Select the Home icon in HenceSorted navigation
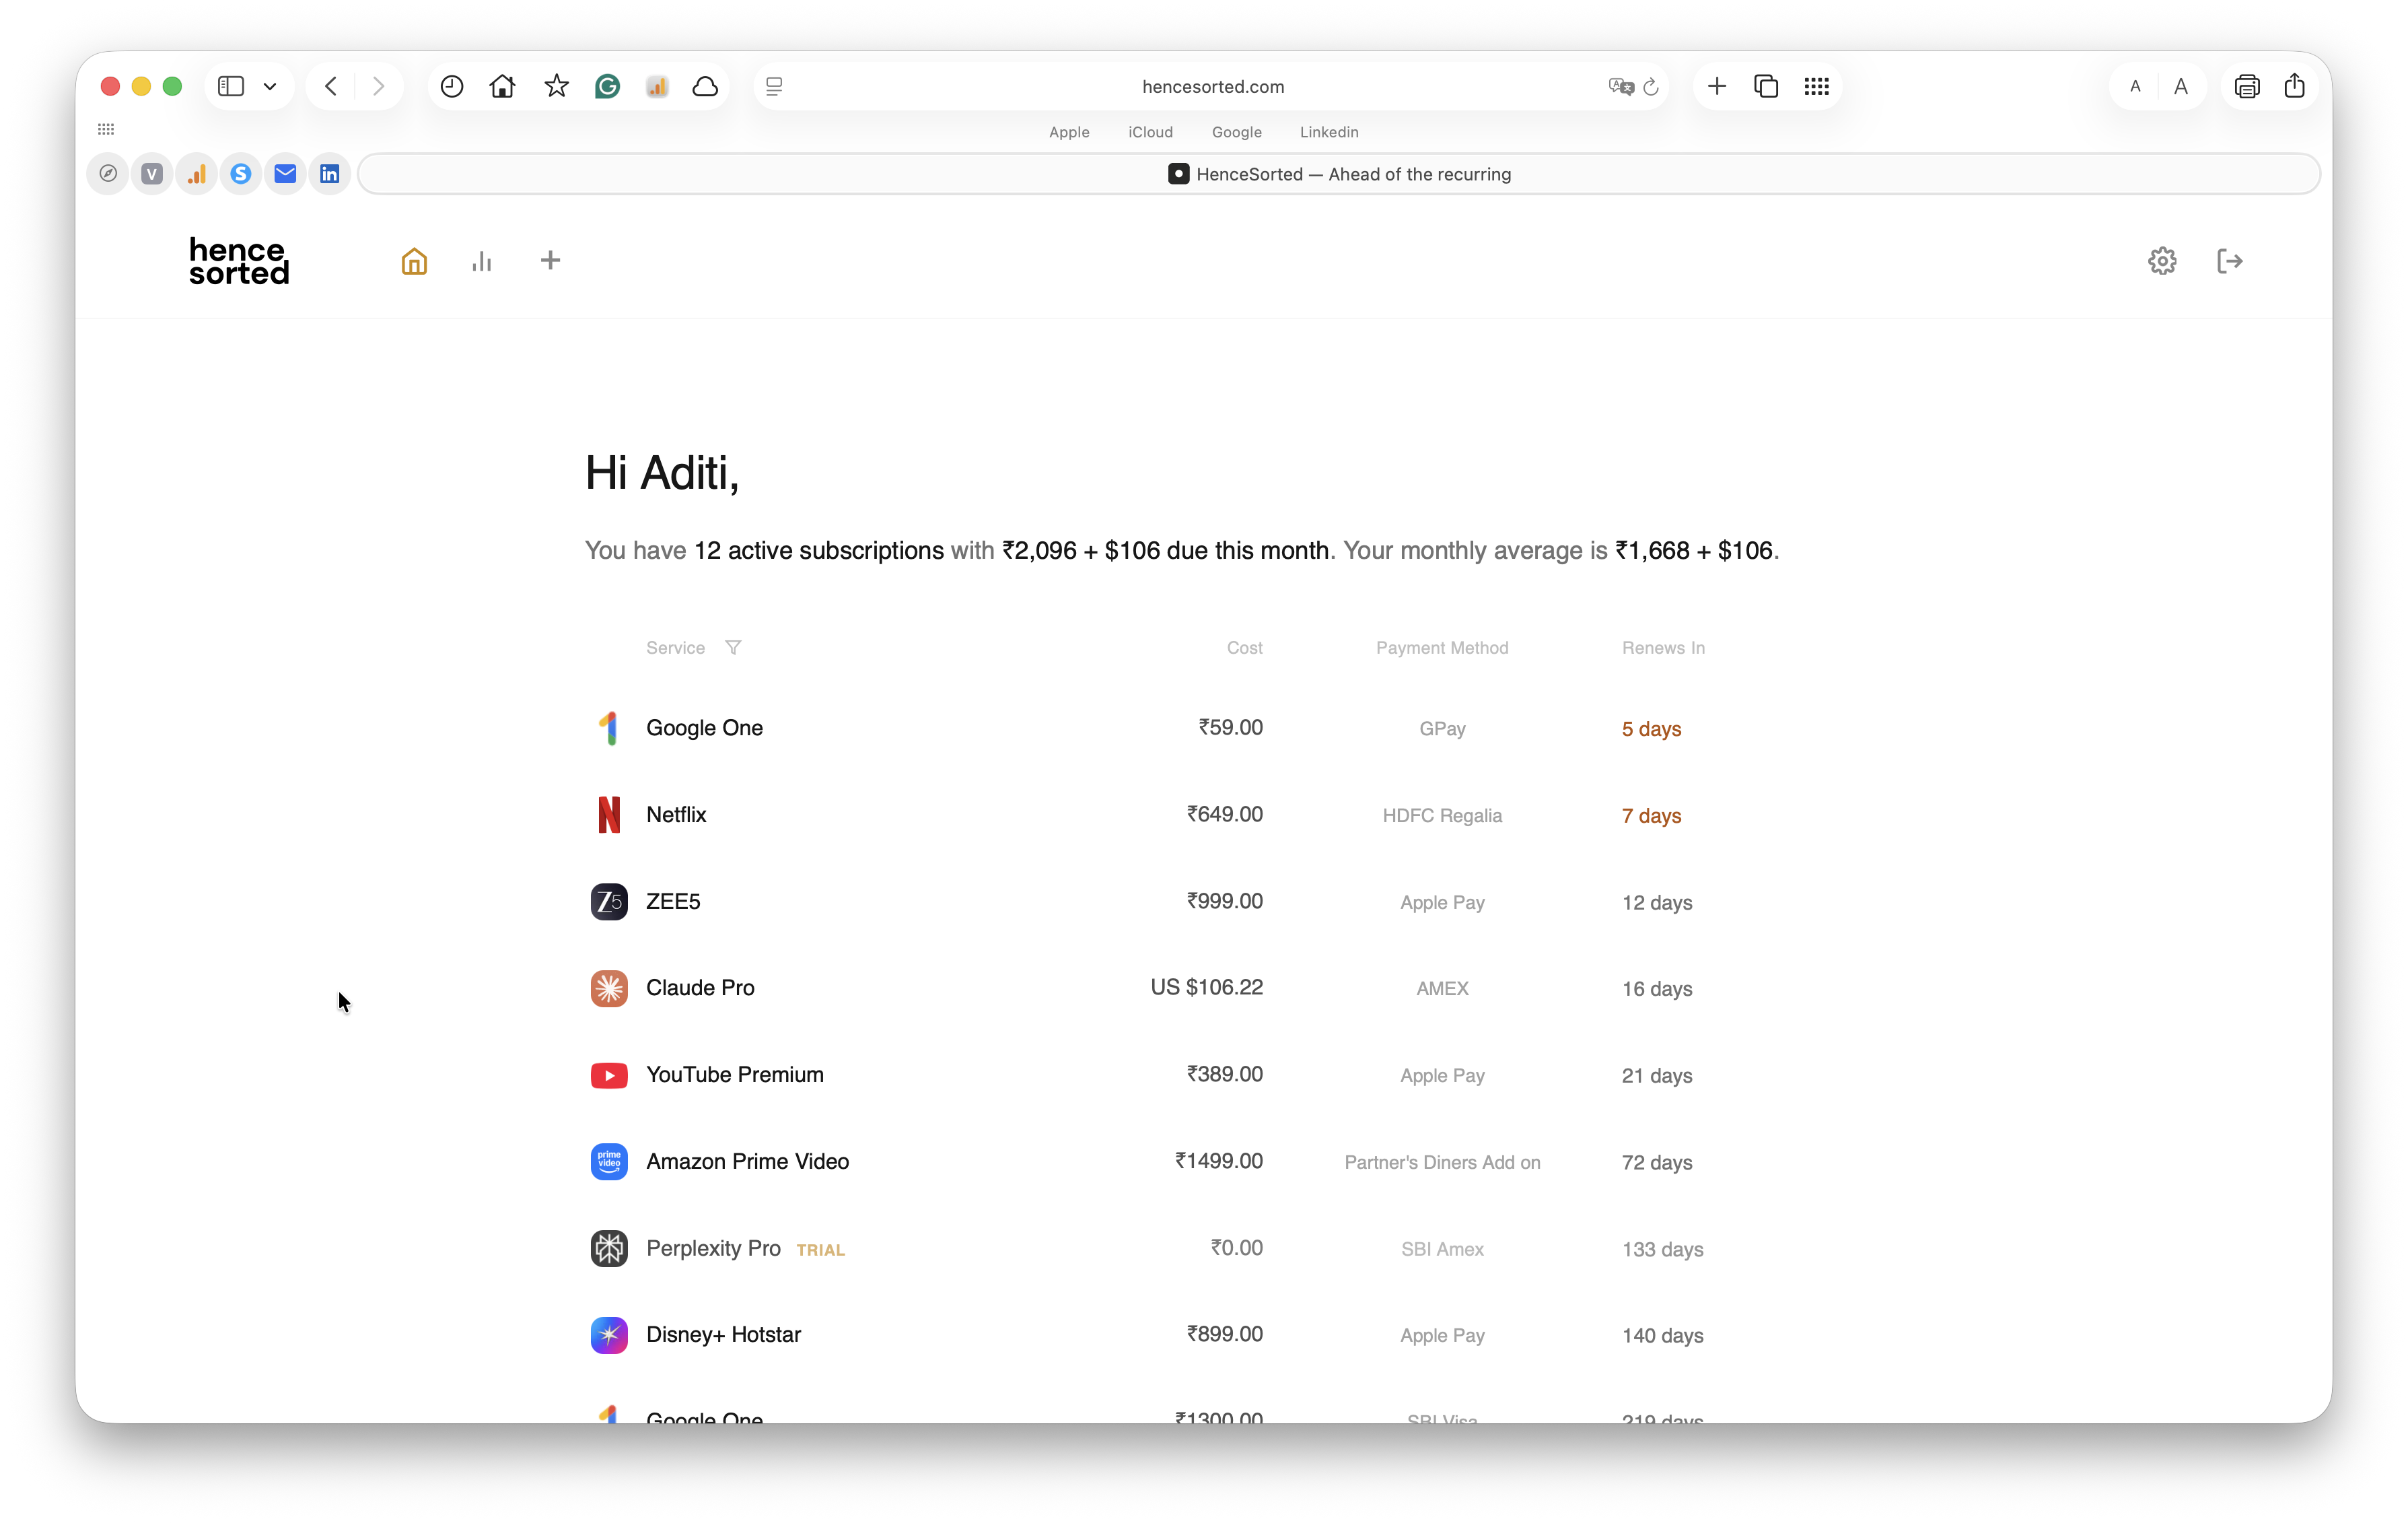Image resolution: width=2408 pixels, height=1523 pixels. tap(413, 260)
